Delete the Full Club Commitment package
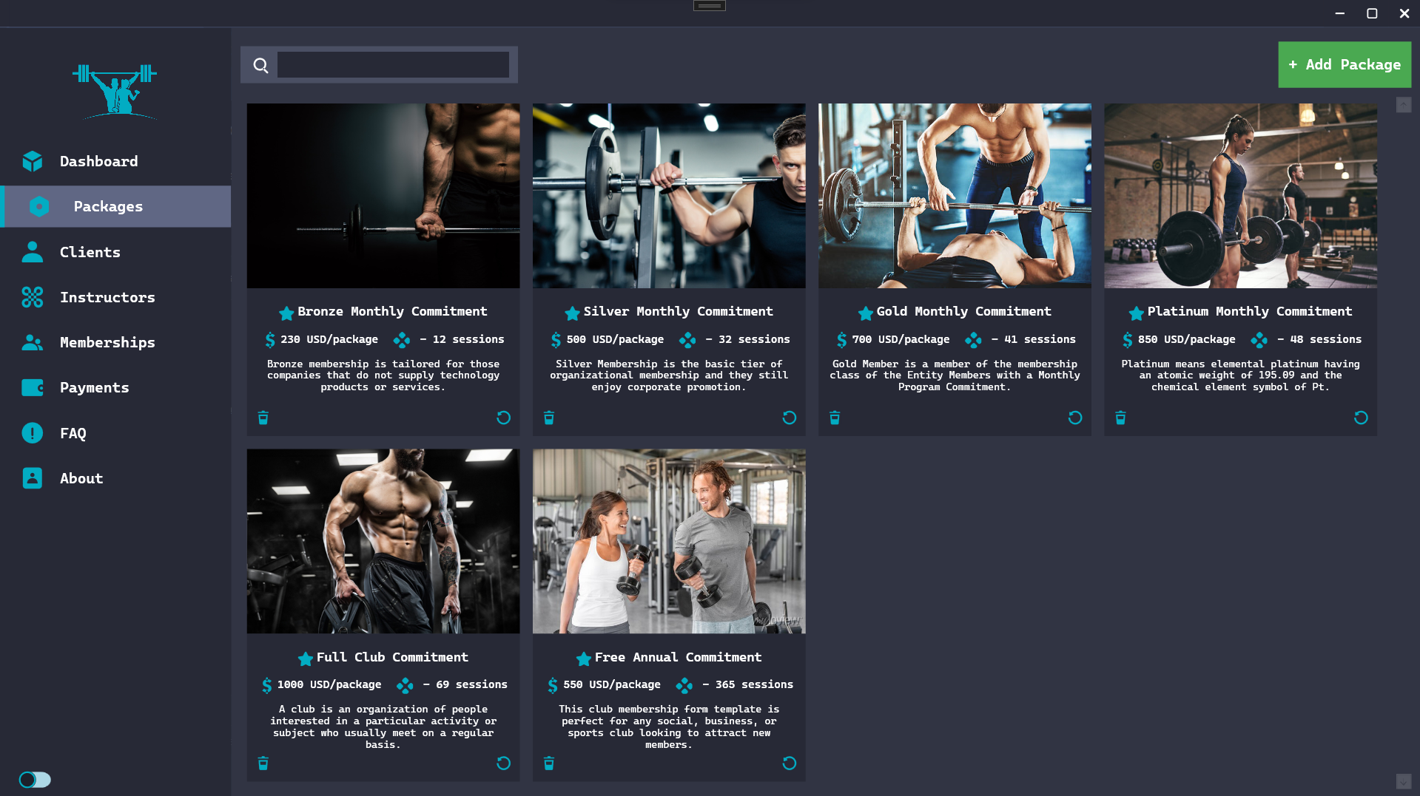Screen dimensions: 1420x796 pos(263,763)
